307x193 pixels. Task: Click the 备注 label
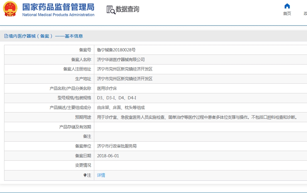(x=87, y=137)
